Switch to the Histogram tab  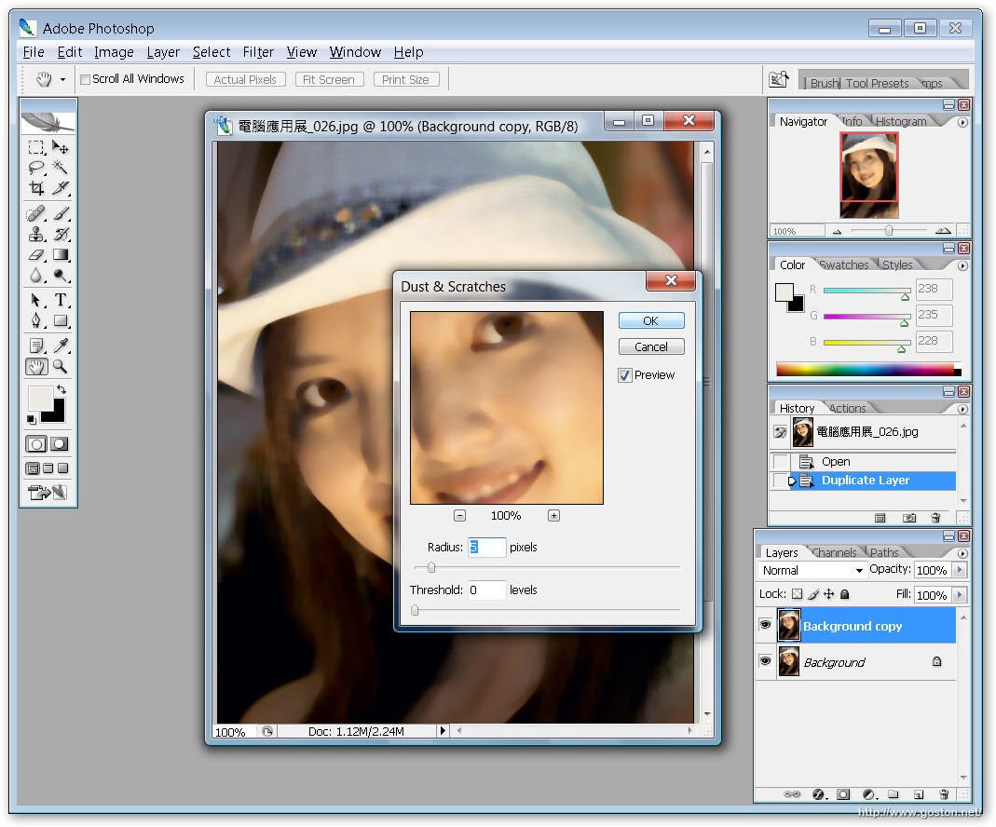(901, 121)
